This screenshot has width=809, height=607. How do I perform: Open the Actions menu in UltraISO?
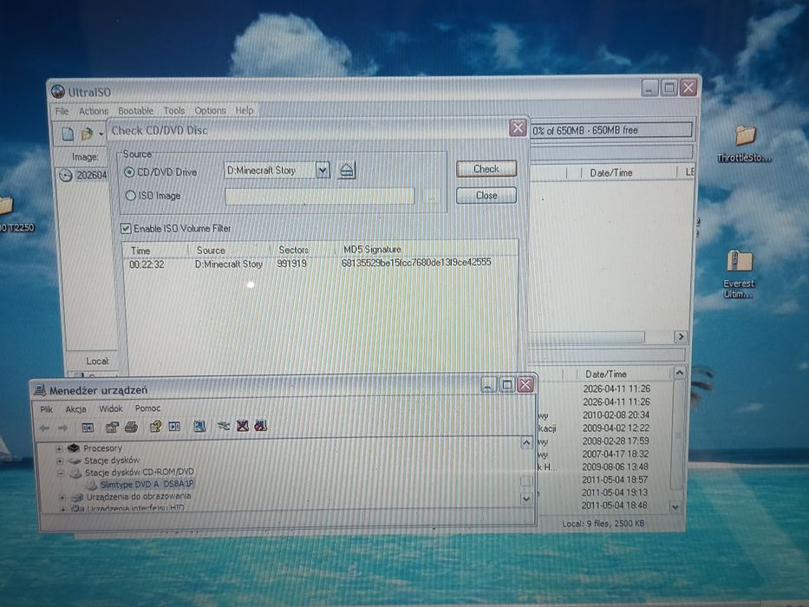(x=94, y=111)
